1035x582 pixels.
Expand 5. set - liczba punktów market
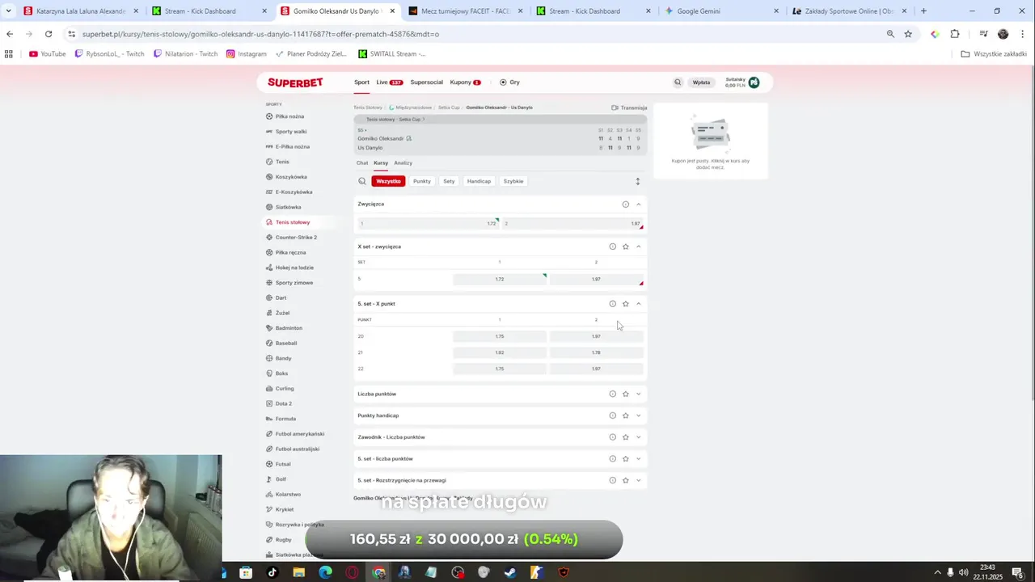pyautogui.click(x=638, y=459)
